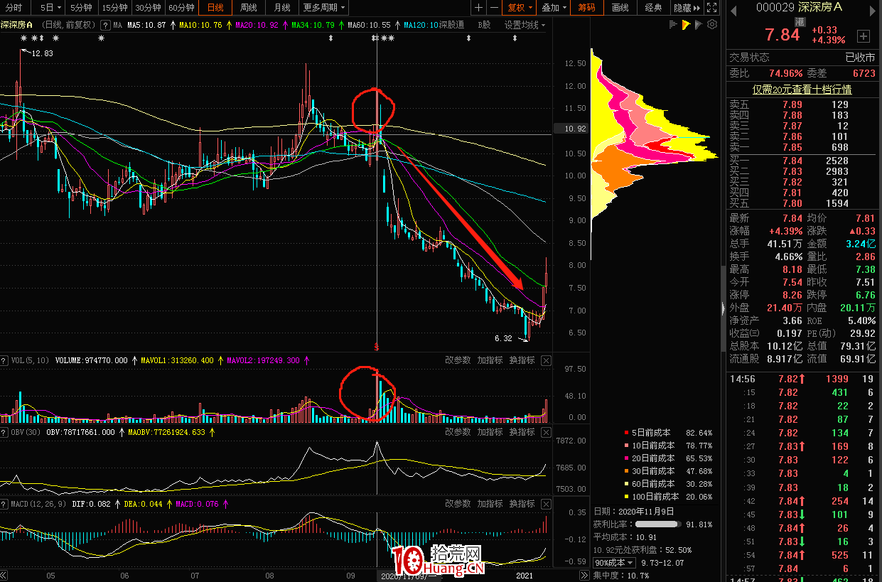882x582 pixels.
Task: Switch to 30分钟 chart period
Action: (149, 8)
